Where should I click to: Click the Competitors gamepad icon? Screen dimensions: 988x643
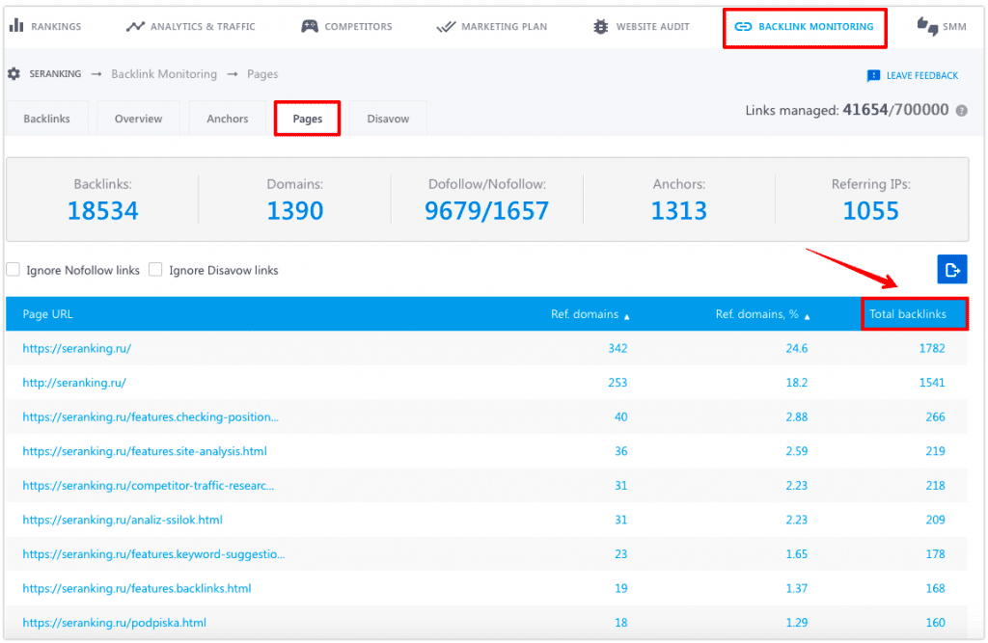click(x=310, y=26)
